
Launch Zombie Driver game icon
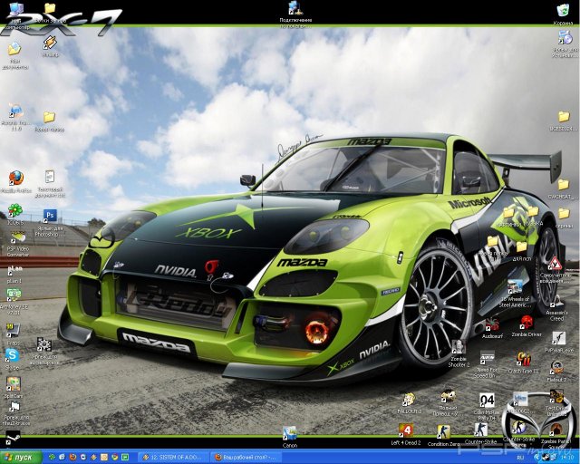[526, 323]
